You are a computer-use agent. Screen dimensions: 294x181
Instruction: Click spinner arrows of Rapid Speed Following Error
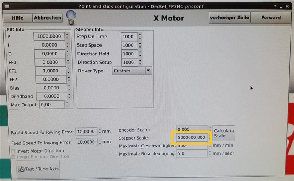99,131
